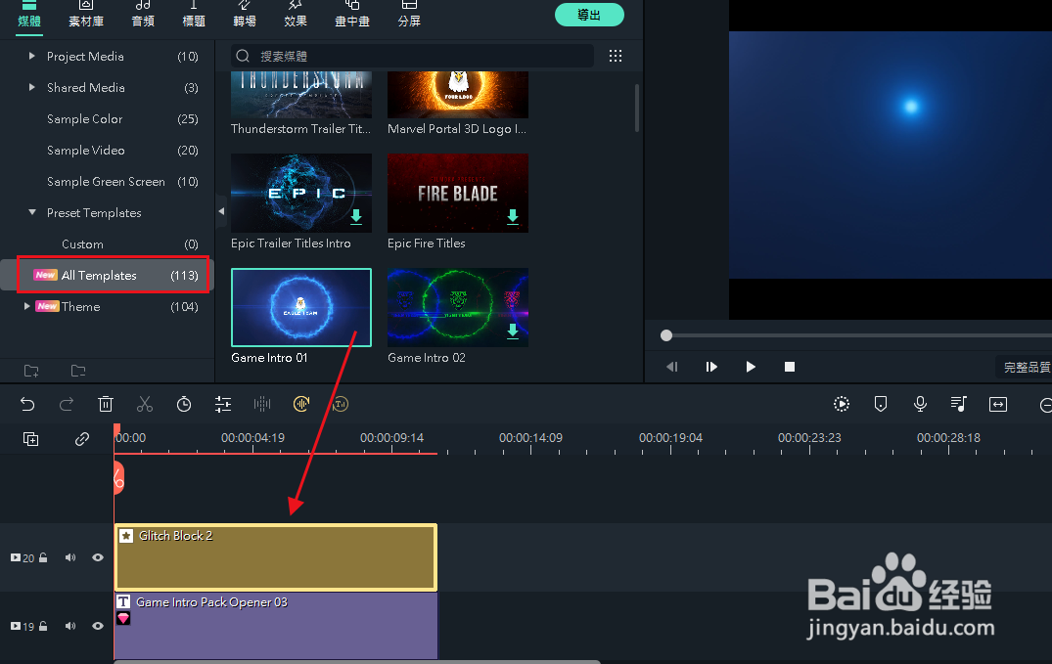This screenshot has height=664, width=1052.
Task: Expand the Project Media folder
Action: (x=31, y=57)
